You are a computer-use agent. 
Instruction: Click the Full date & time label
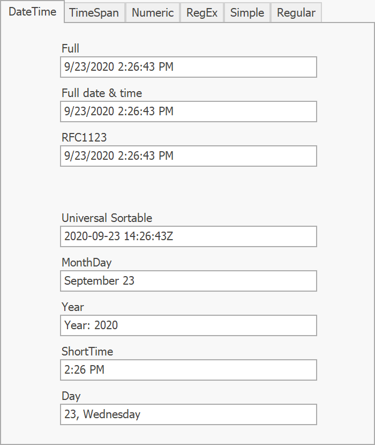[102, 93]
